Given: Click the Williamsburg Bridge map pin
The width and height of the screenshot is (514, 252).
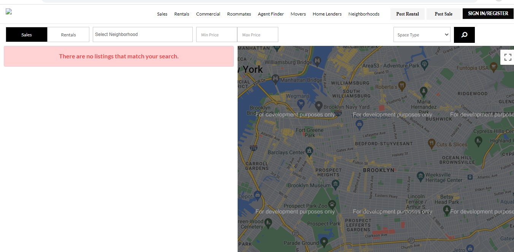Looking at the screenshot, I should (318, 61).
